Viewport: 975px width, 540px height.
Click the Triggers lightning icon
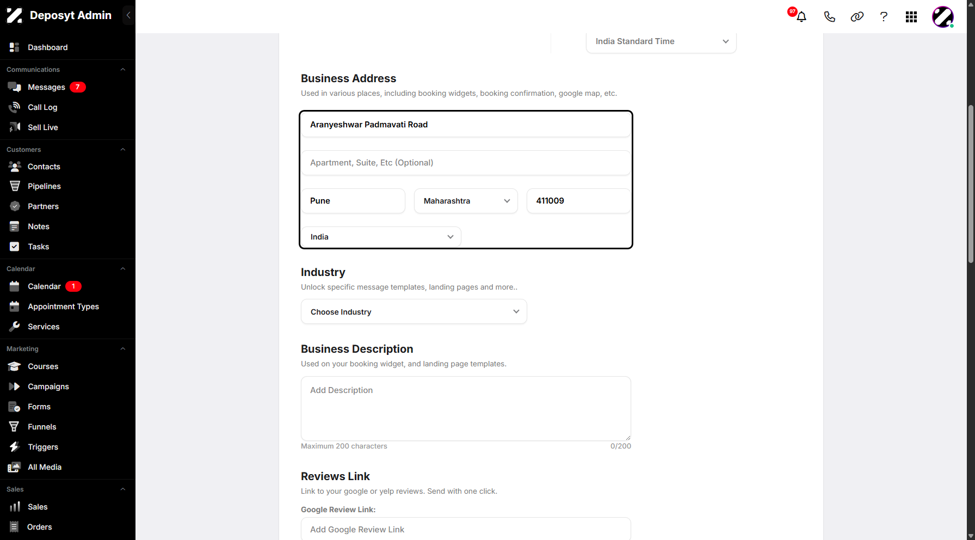[x=15, y=447]
